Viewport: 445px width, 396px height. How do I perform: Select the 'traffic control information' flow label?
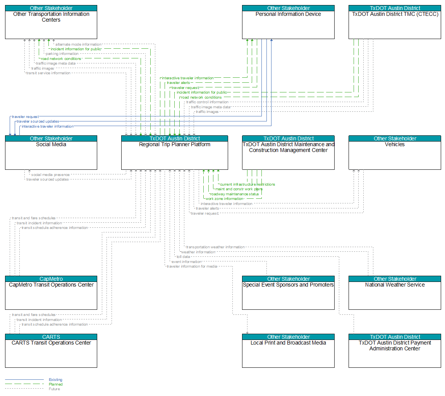(208, 102)
